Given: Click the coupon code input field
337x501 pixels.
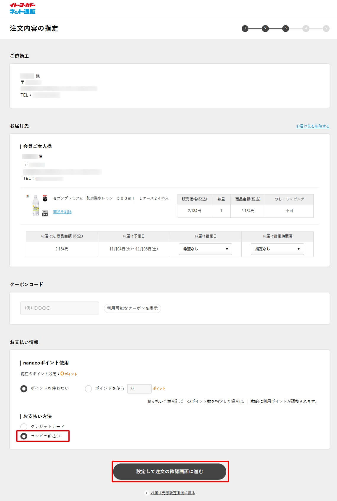Looking at the screenshot, I should [x=60, y=308].
